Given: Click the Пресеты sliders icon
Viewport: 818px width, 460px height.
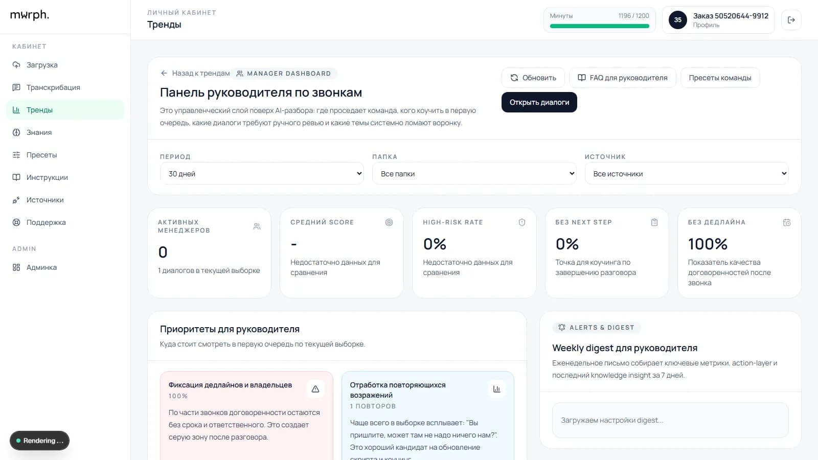Looking at the screenshot, I should (x=16, y=155).
